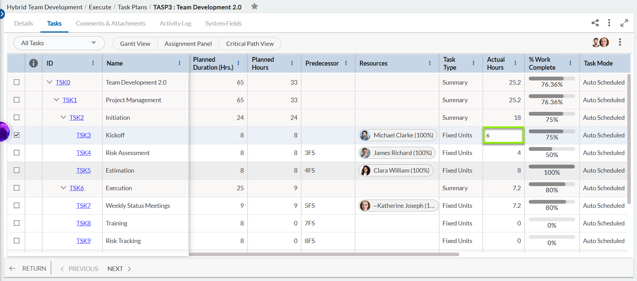Uncheck the Kickoff task checkbox
637x281 pixels.
(17, 135)
